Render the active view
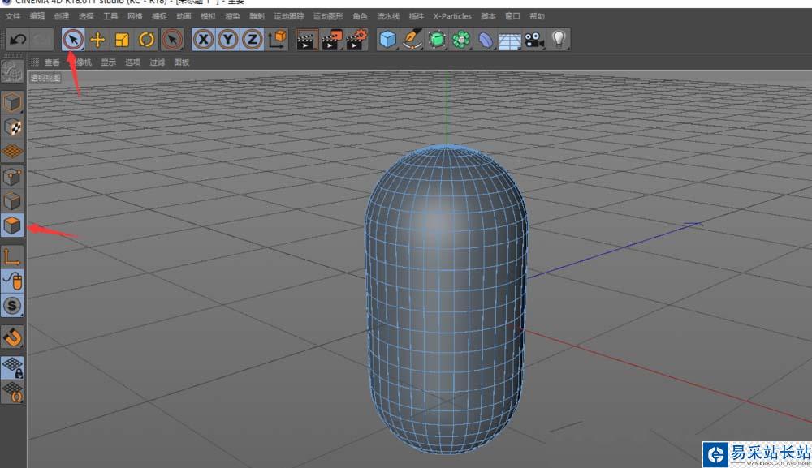 pos(307,39)
